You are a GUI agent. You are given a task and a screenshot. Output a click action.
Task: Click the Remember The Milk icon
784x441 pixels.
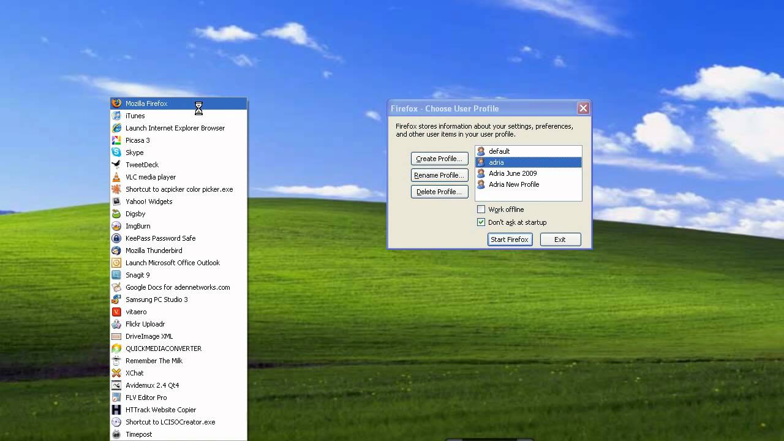coord(116,361)
